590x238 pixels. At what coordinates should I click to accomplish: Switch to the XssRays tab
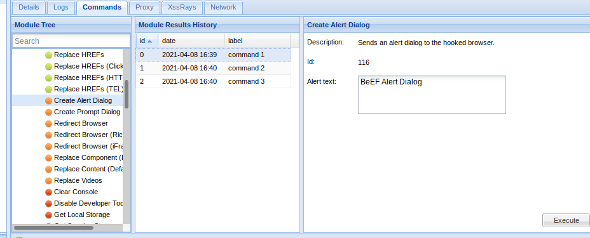click(182, 8)
